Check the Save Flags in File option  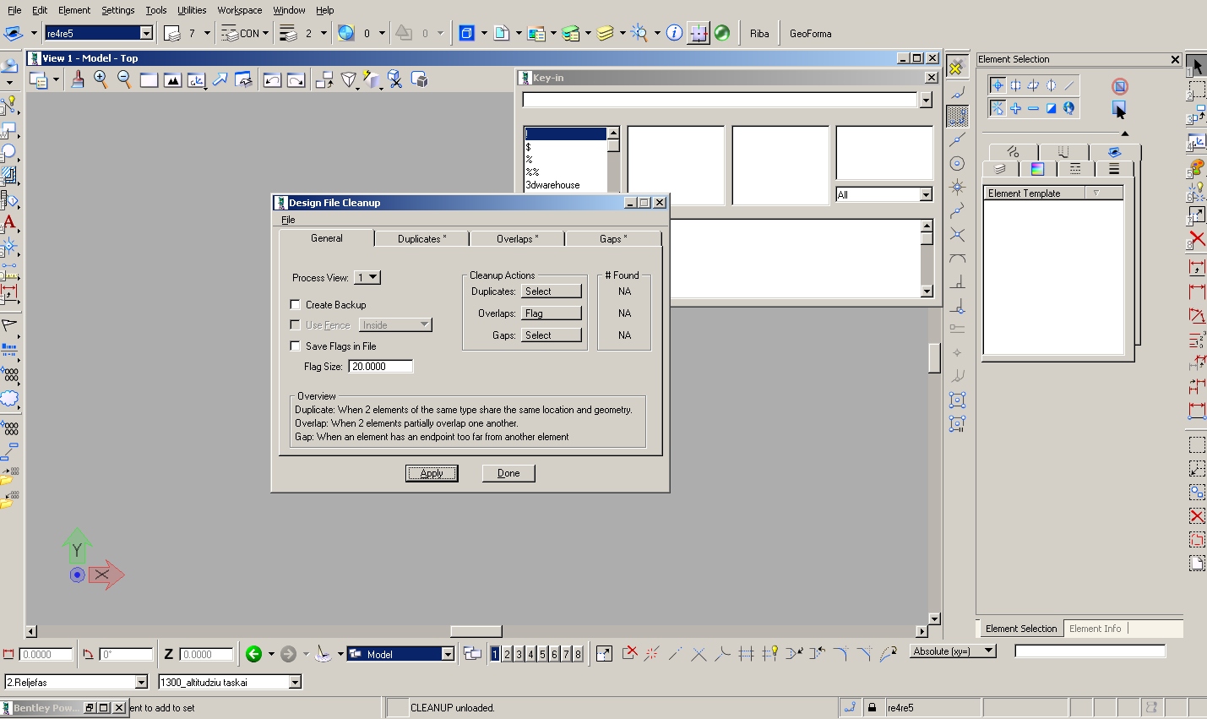point(295,346)
